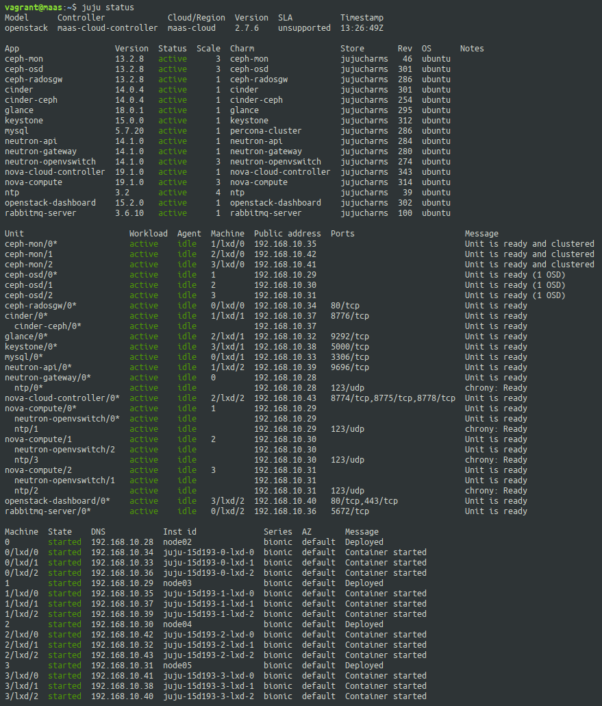Click the 'Deployed' message for machine 0
Image resolution: width=602 pixels, height=706 pixels.
(364, 542)
